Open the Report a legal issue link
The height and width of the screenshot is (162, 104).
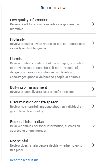coord(24,160)
